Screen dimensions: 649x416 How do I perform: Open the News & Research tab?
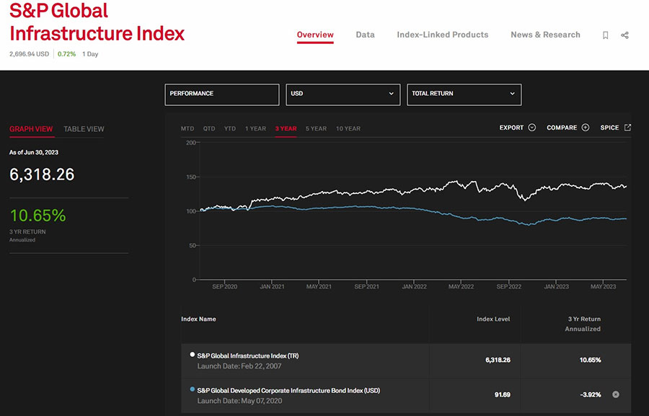[545, 35]
